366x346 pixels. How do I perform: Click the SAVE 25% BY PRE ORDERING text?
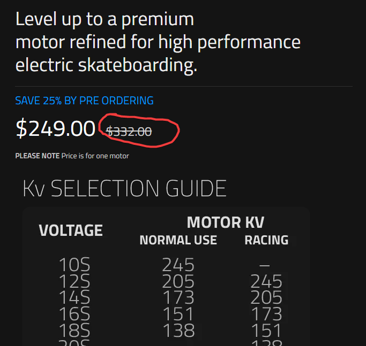84,101
